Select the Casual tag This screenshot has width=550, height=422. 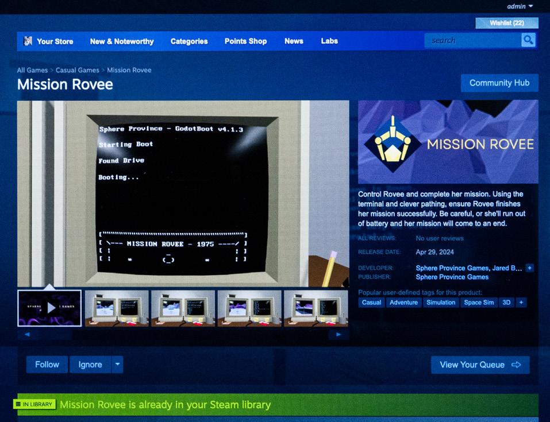(371, 303)
